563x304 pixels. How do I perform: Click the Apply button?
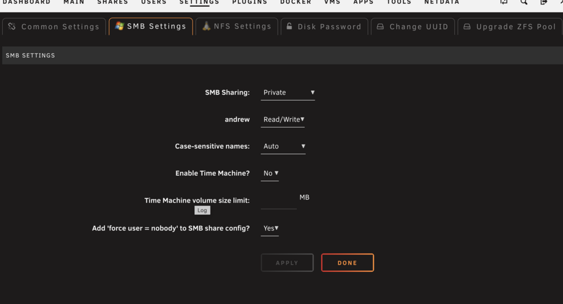click(x=287, y=263)
